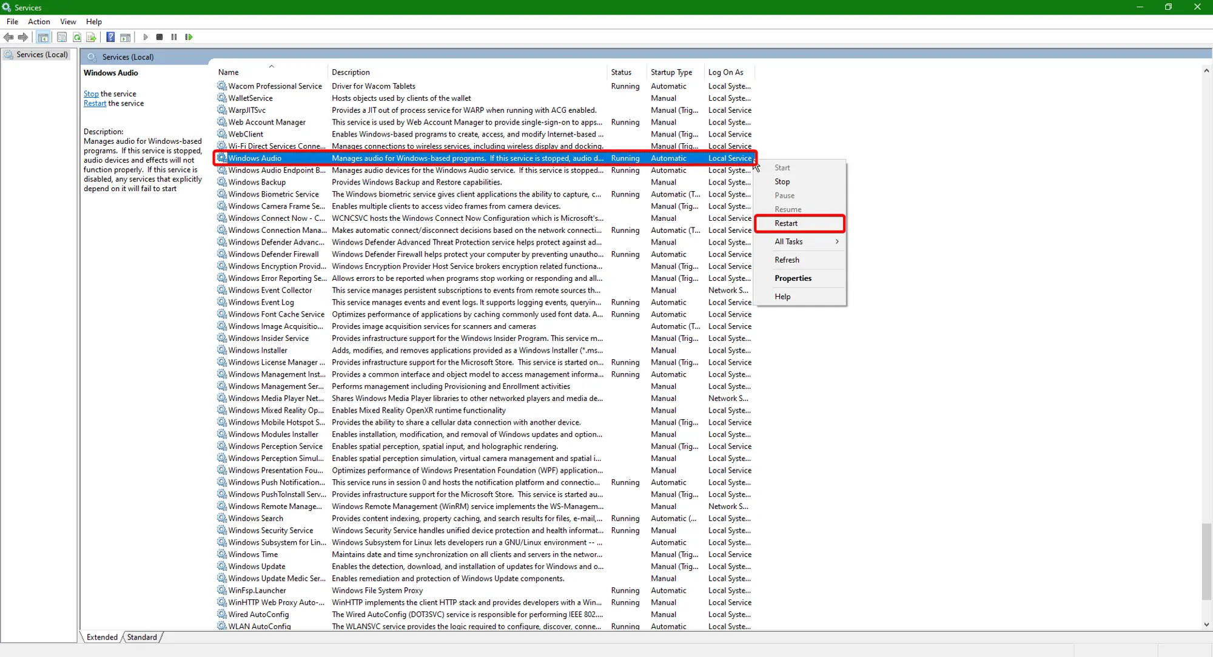Image resolution: width=1213 pixels, height=657 pixels.
Task: Select the Windows Backup service row
Action: [257, 182]
